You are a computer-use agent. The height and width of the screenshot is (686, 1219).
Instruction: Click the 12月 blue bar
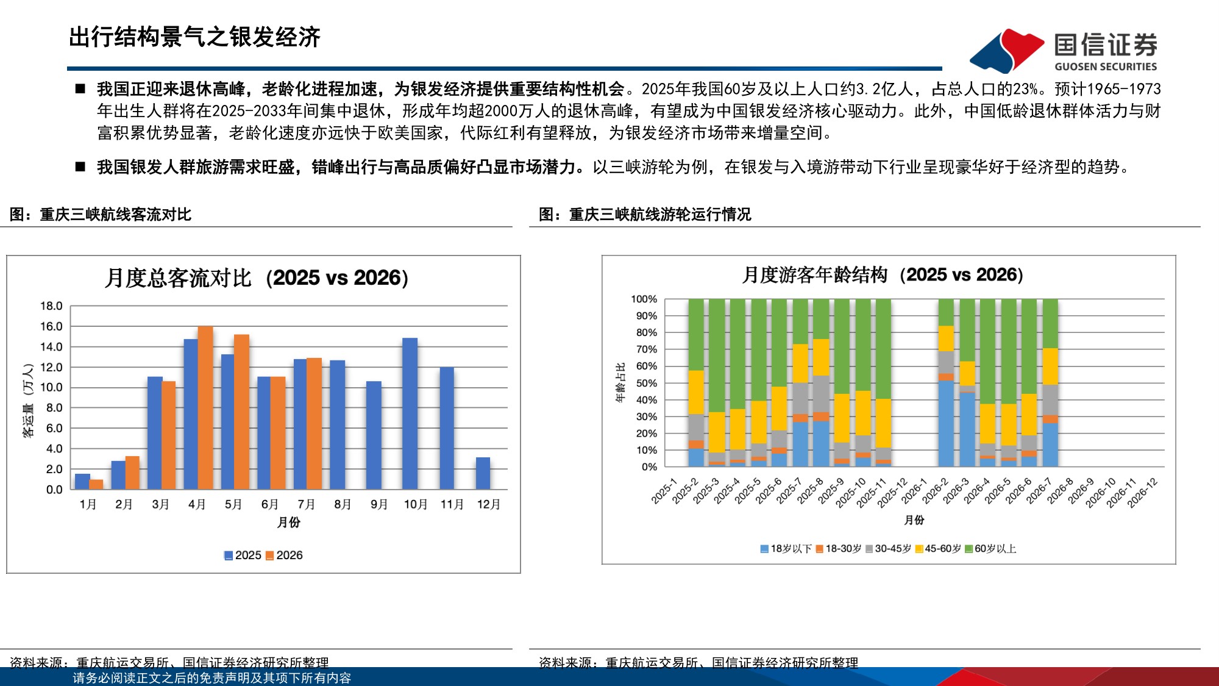(483, 473)
